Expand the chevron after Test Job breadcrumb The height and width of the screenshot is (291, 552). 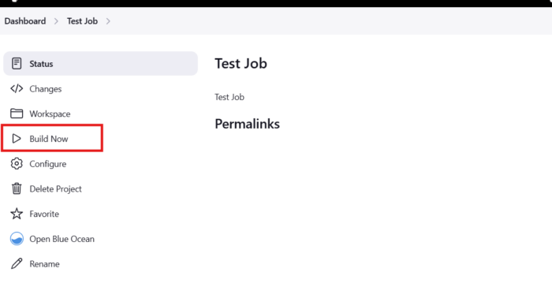[x=108, y=21]
